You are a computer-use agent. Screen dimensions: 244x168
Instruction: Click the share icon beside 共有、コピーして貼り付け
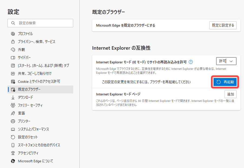(x=13, y=73)
